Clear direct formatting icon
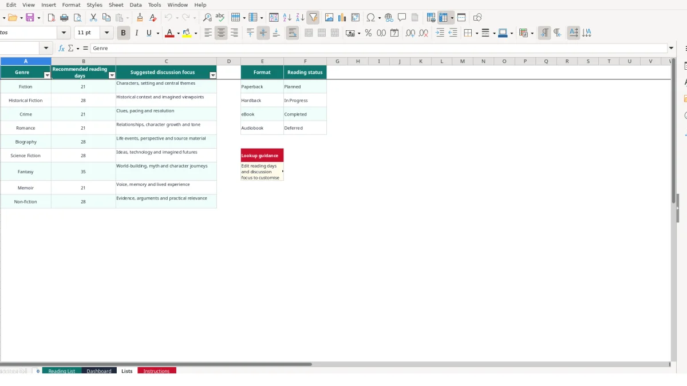 point(153,18)
